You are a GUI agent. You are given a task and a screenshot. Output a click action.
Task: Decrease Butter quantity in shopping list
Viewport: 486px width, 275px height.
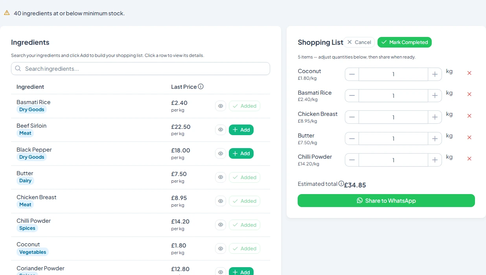pos(352,139)
